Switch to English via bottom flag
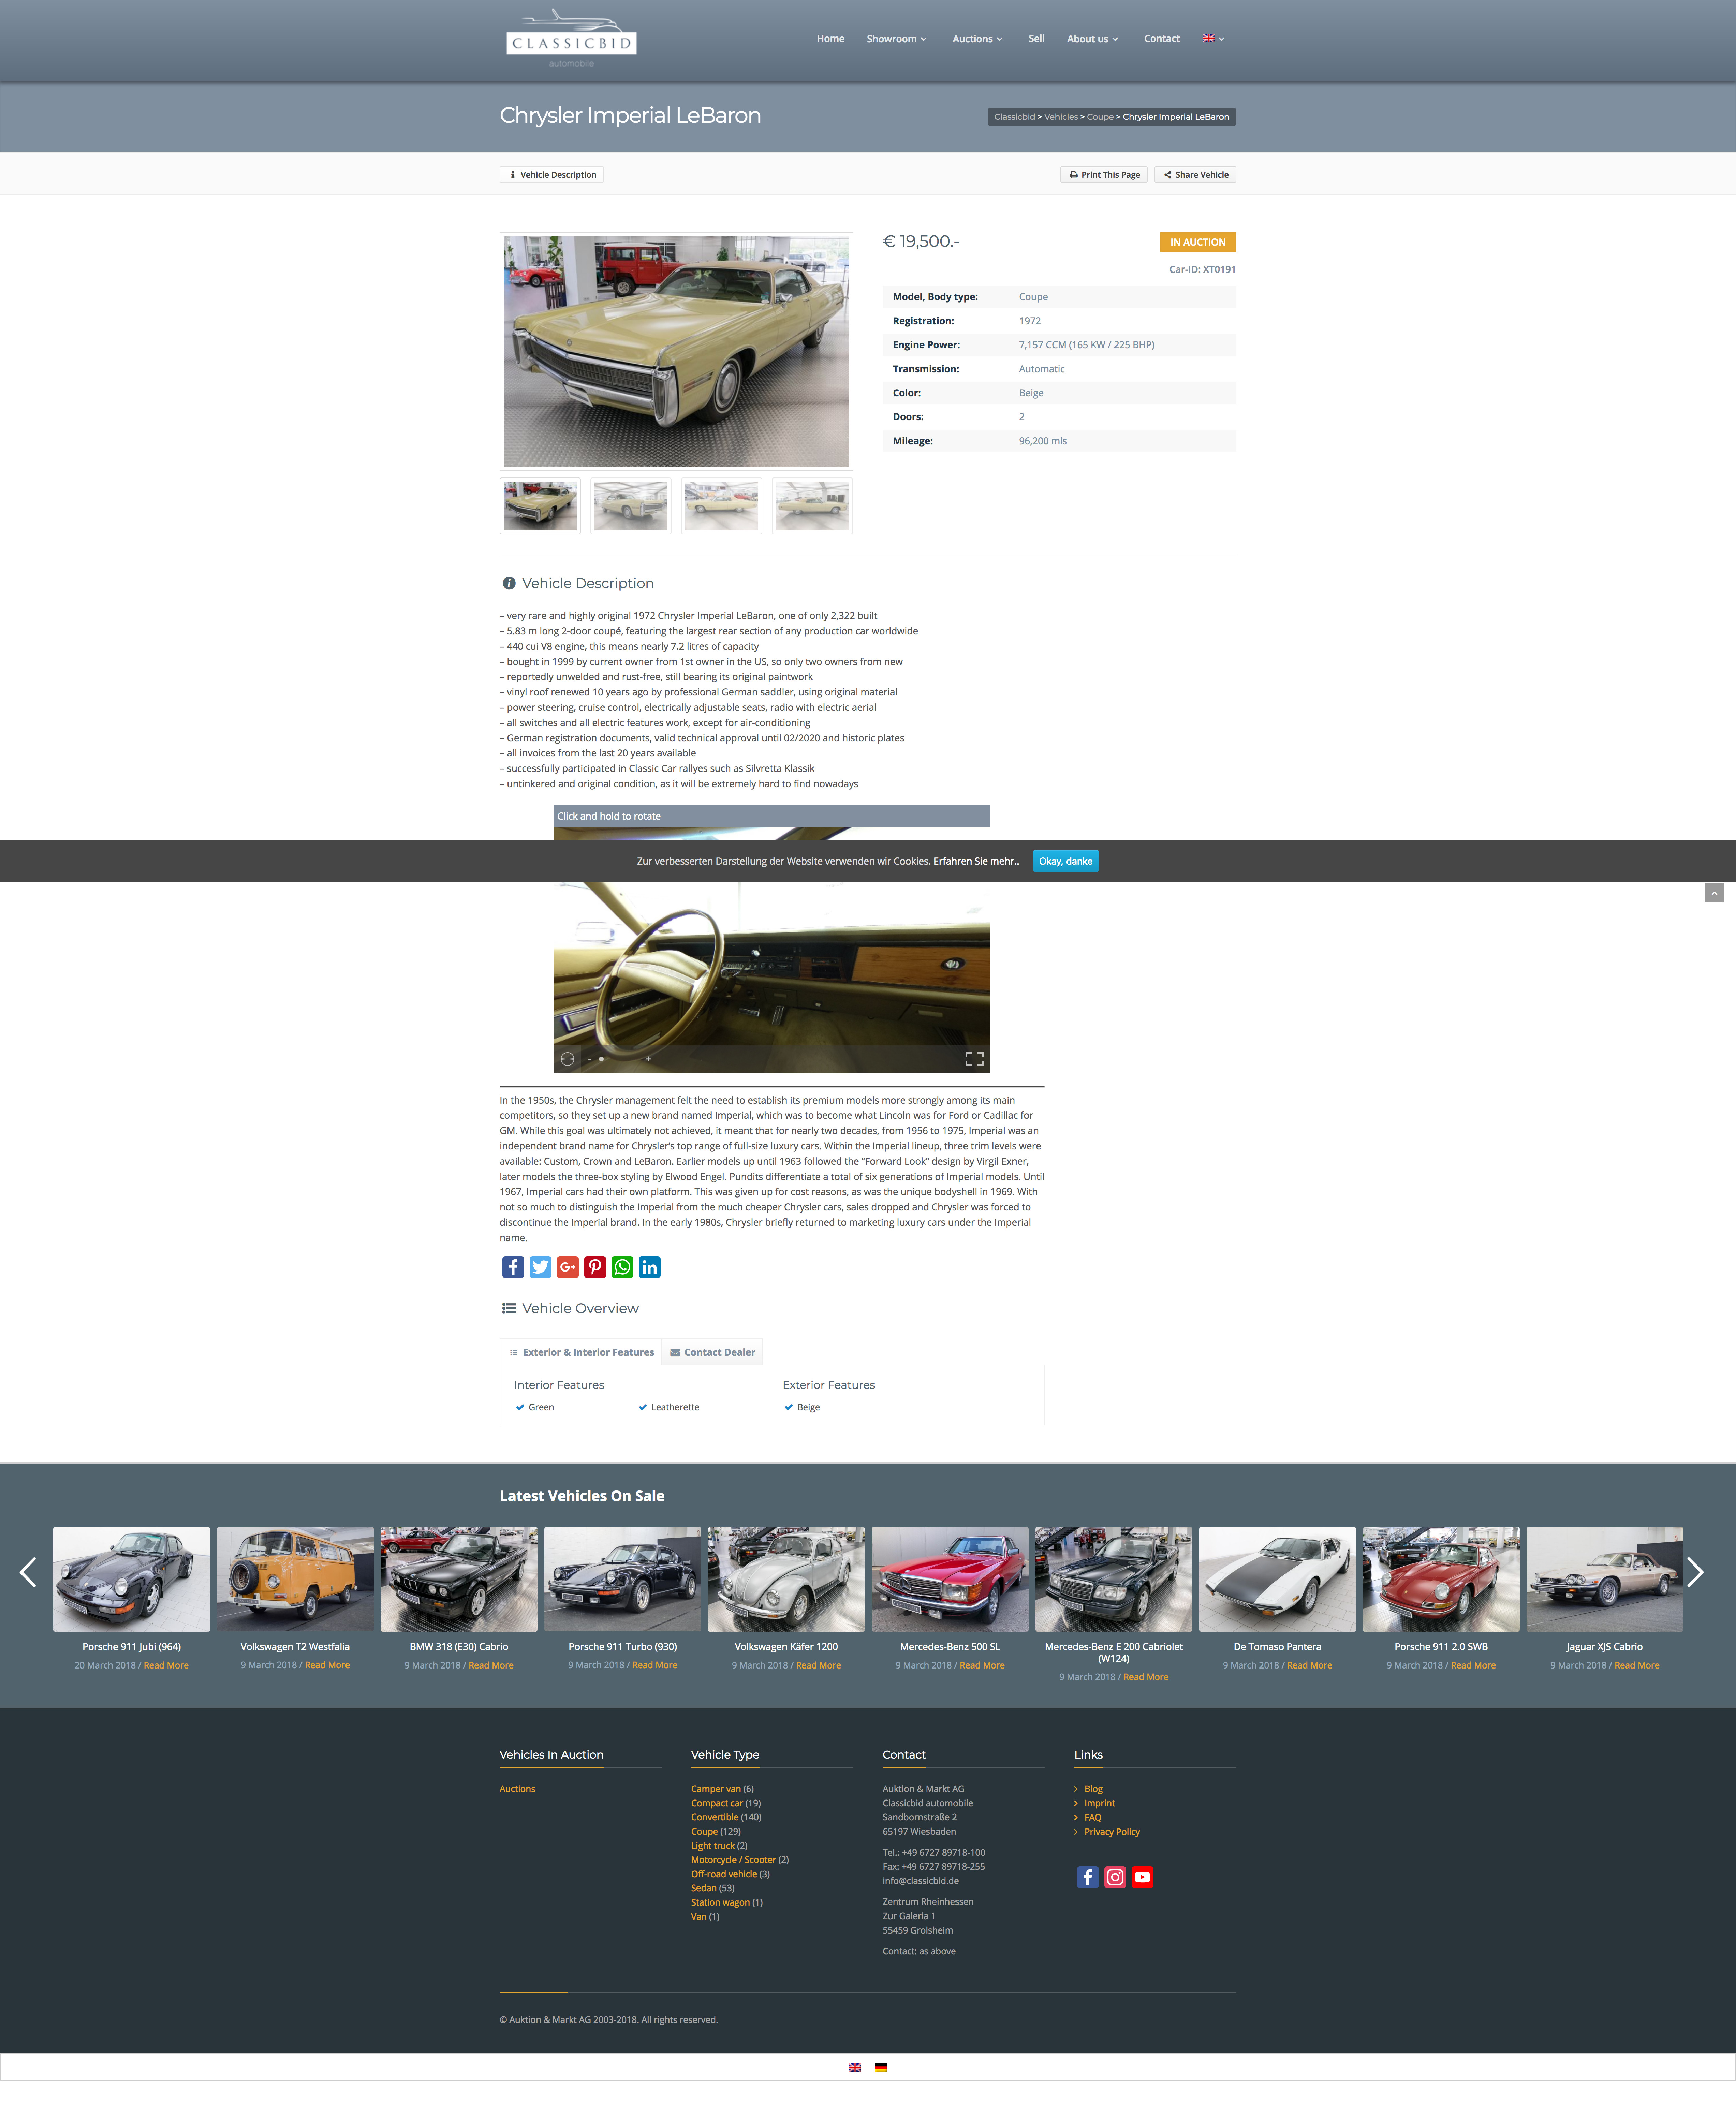 coord(855,2067)
